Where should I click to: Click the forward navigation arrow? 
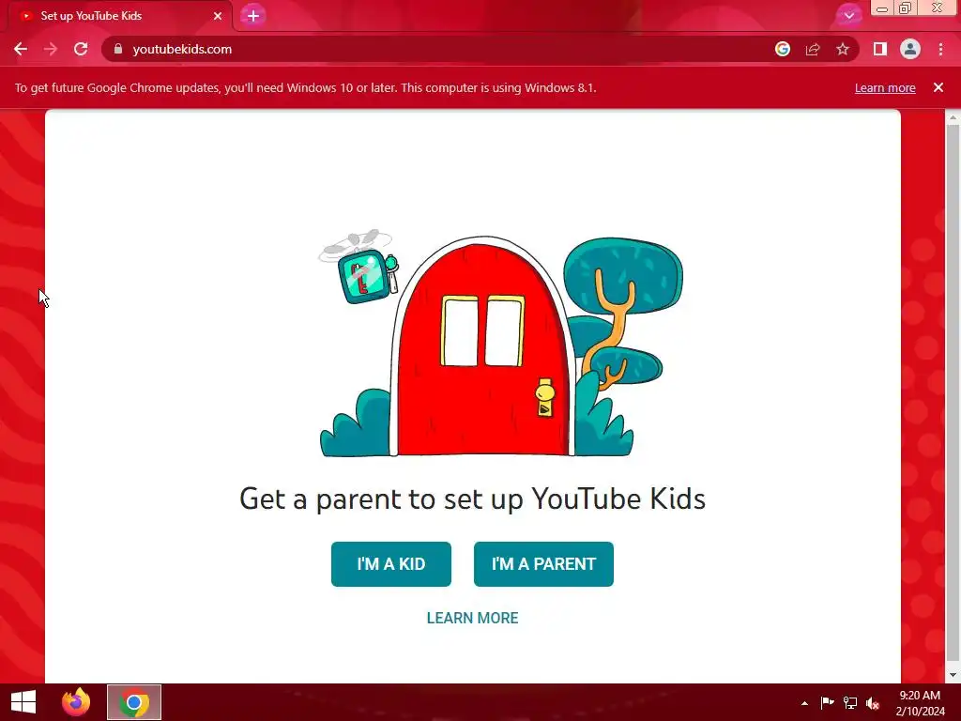pyautogui.click(x=51, y=49)
